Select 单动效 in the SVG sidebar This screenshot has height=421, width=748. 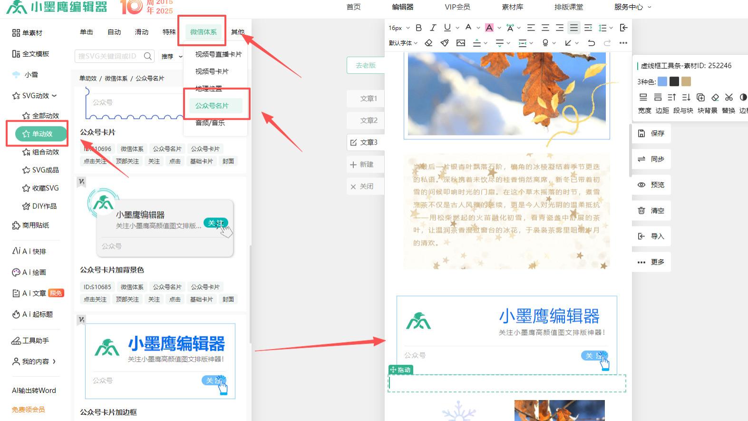click(41, 134)
